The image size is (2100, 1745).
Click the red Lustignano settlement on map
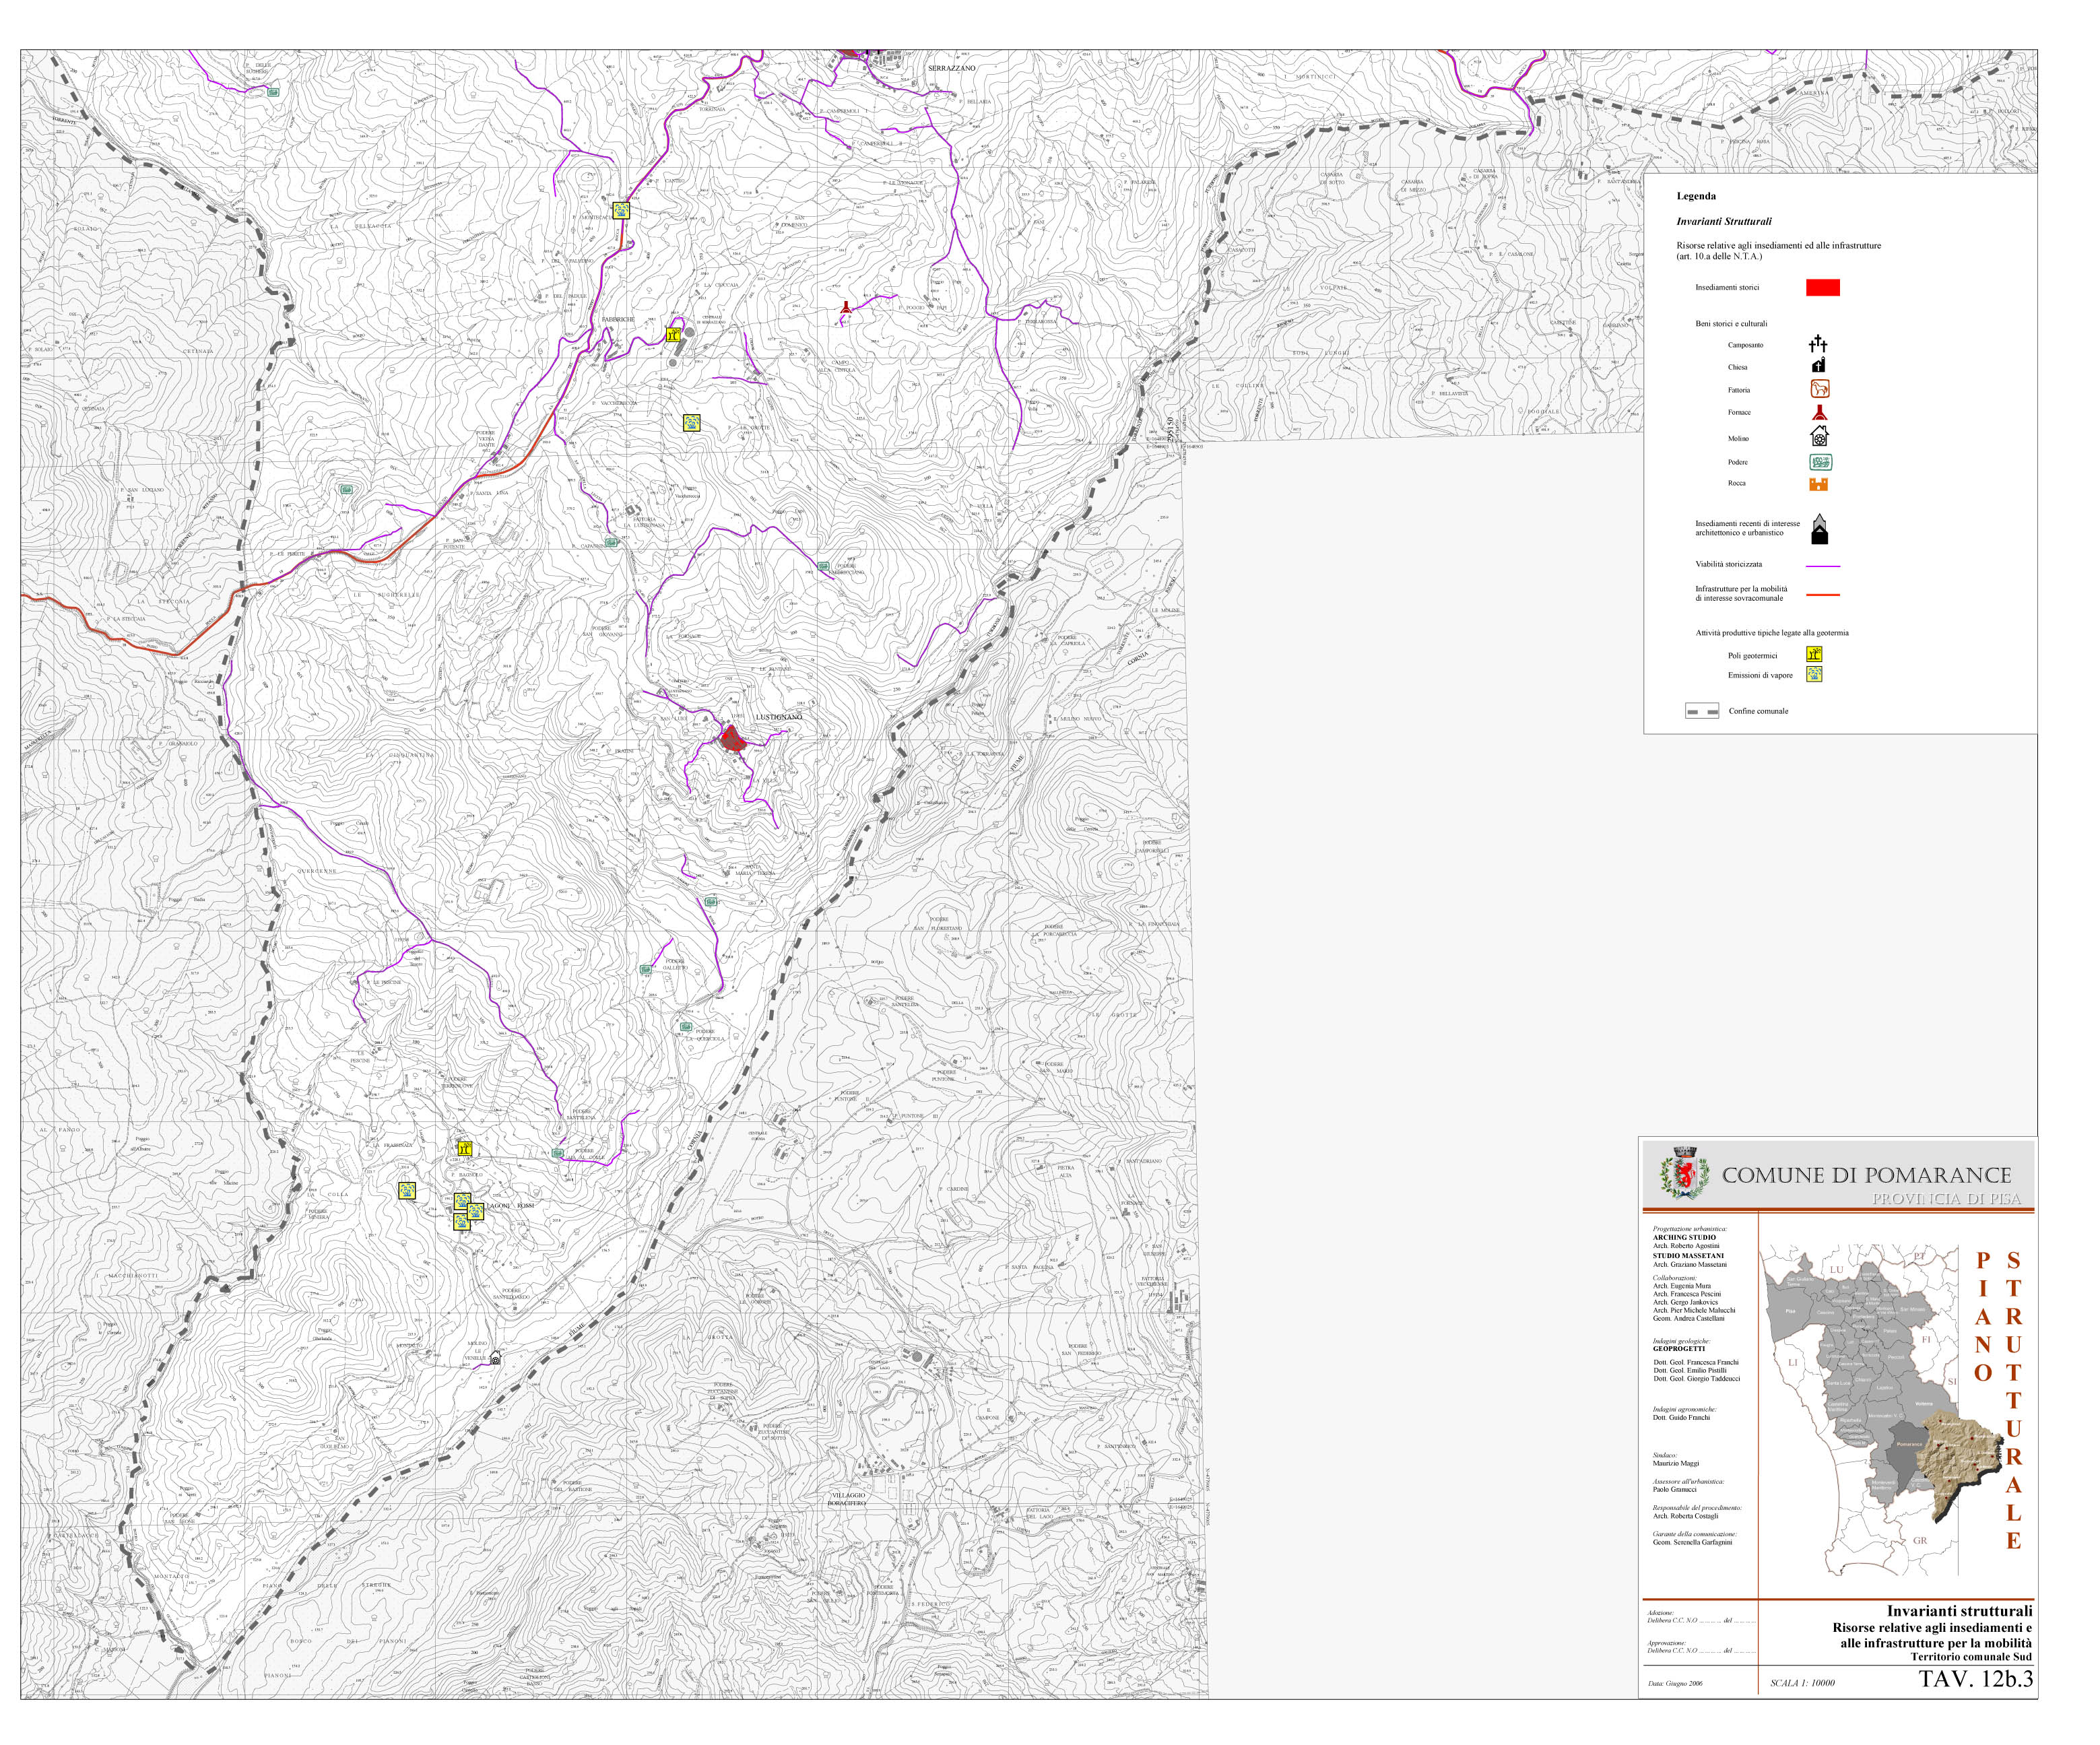[x=733, y=739]
